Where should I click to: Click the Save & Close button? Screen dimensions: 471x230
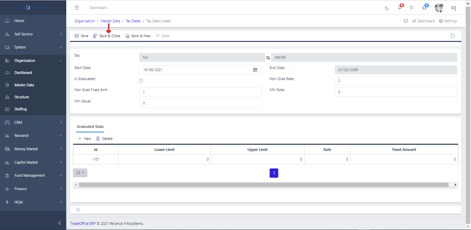click(107, 36)
